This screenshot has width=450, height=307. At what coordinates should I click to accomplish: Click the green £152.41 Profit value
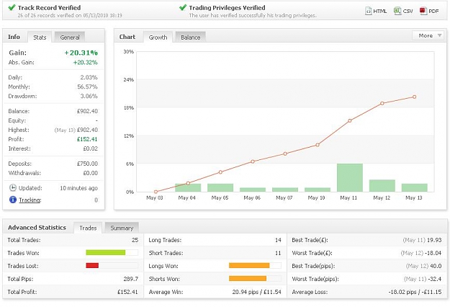tap(87, 139)
